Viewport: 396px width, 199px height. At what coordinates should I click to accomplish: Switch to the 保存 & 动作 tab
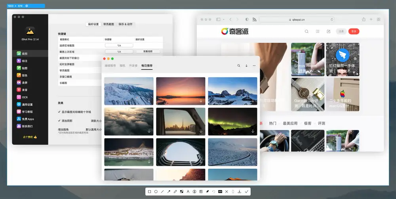tap(126, 24)
